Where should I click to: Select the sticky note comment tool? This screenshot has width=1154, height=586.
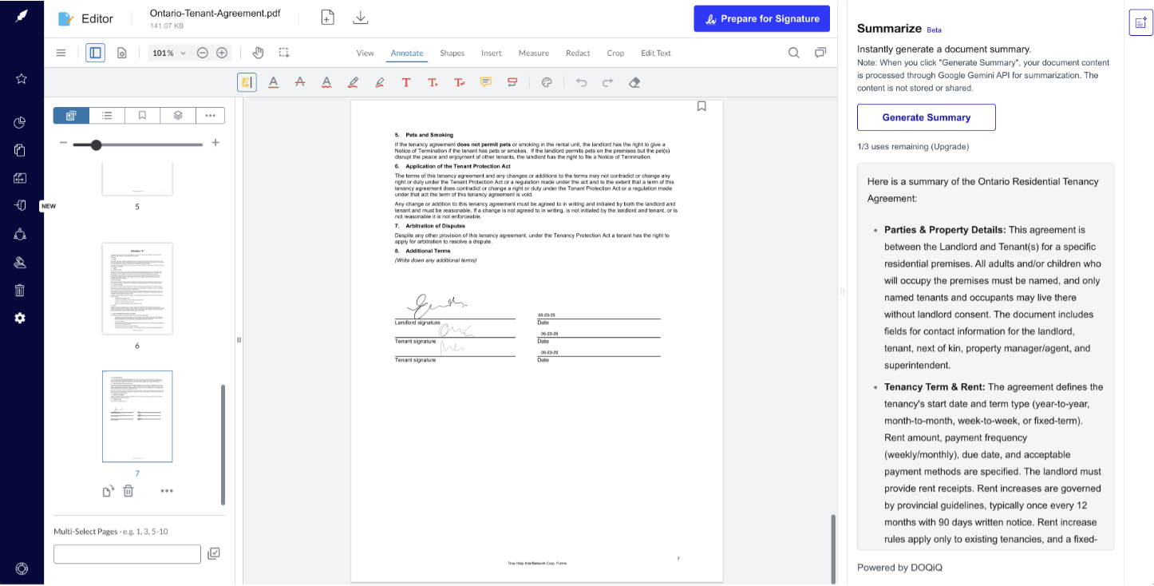pos(486,82)
